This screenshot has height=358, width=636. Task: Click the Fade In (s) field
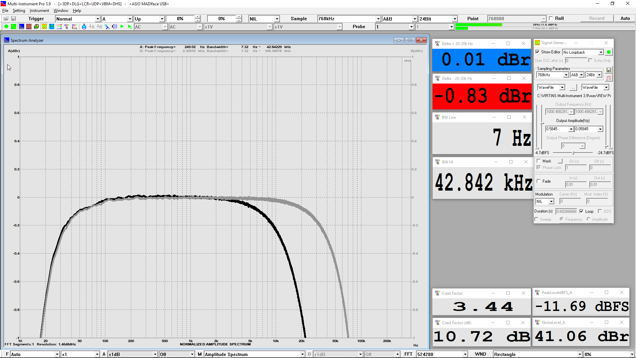(576, 185)
